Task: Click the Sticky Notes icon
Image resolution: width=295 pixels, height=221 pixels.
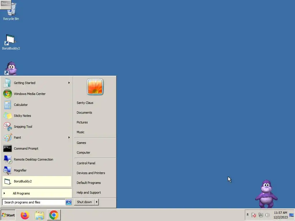Action: 7,116
